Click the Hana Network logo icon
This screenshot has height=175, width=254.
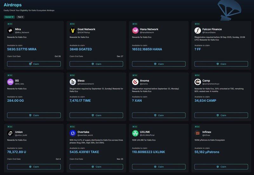tap(135, 30)
